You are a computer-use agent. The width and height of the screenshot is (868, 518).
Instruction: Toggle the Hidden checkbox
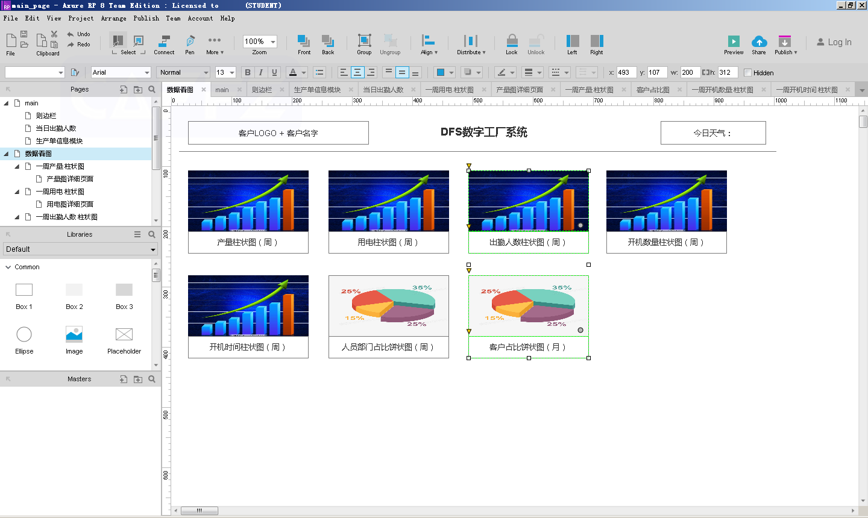coord(748,73)
